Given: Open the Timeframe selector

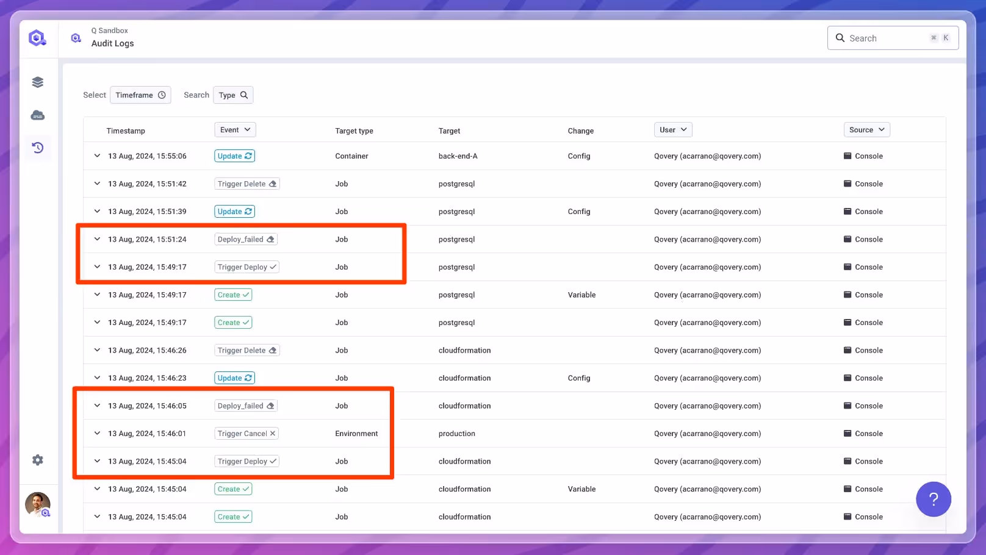Looking at the screenshot, I should pyautogui.click(x=140, y=95).
